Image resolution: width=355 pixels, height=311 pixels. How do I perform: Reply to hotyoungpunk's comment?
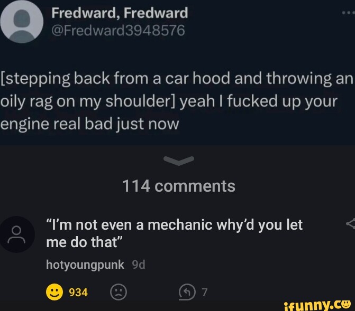[x=187, y=292]
